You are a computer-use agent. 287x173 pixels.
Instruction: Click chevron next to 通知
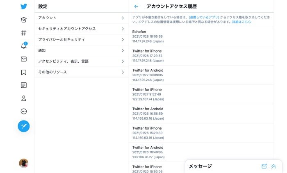pyautogui.click(x=123, y=50)
